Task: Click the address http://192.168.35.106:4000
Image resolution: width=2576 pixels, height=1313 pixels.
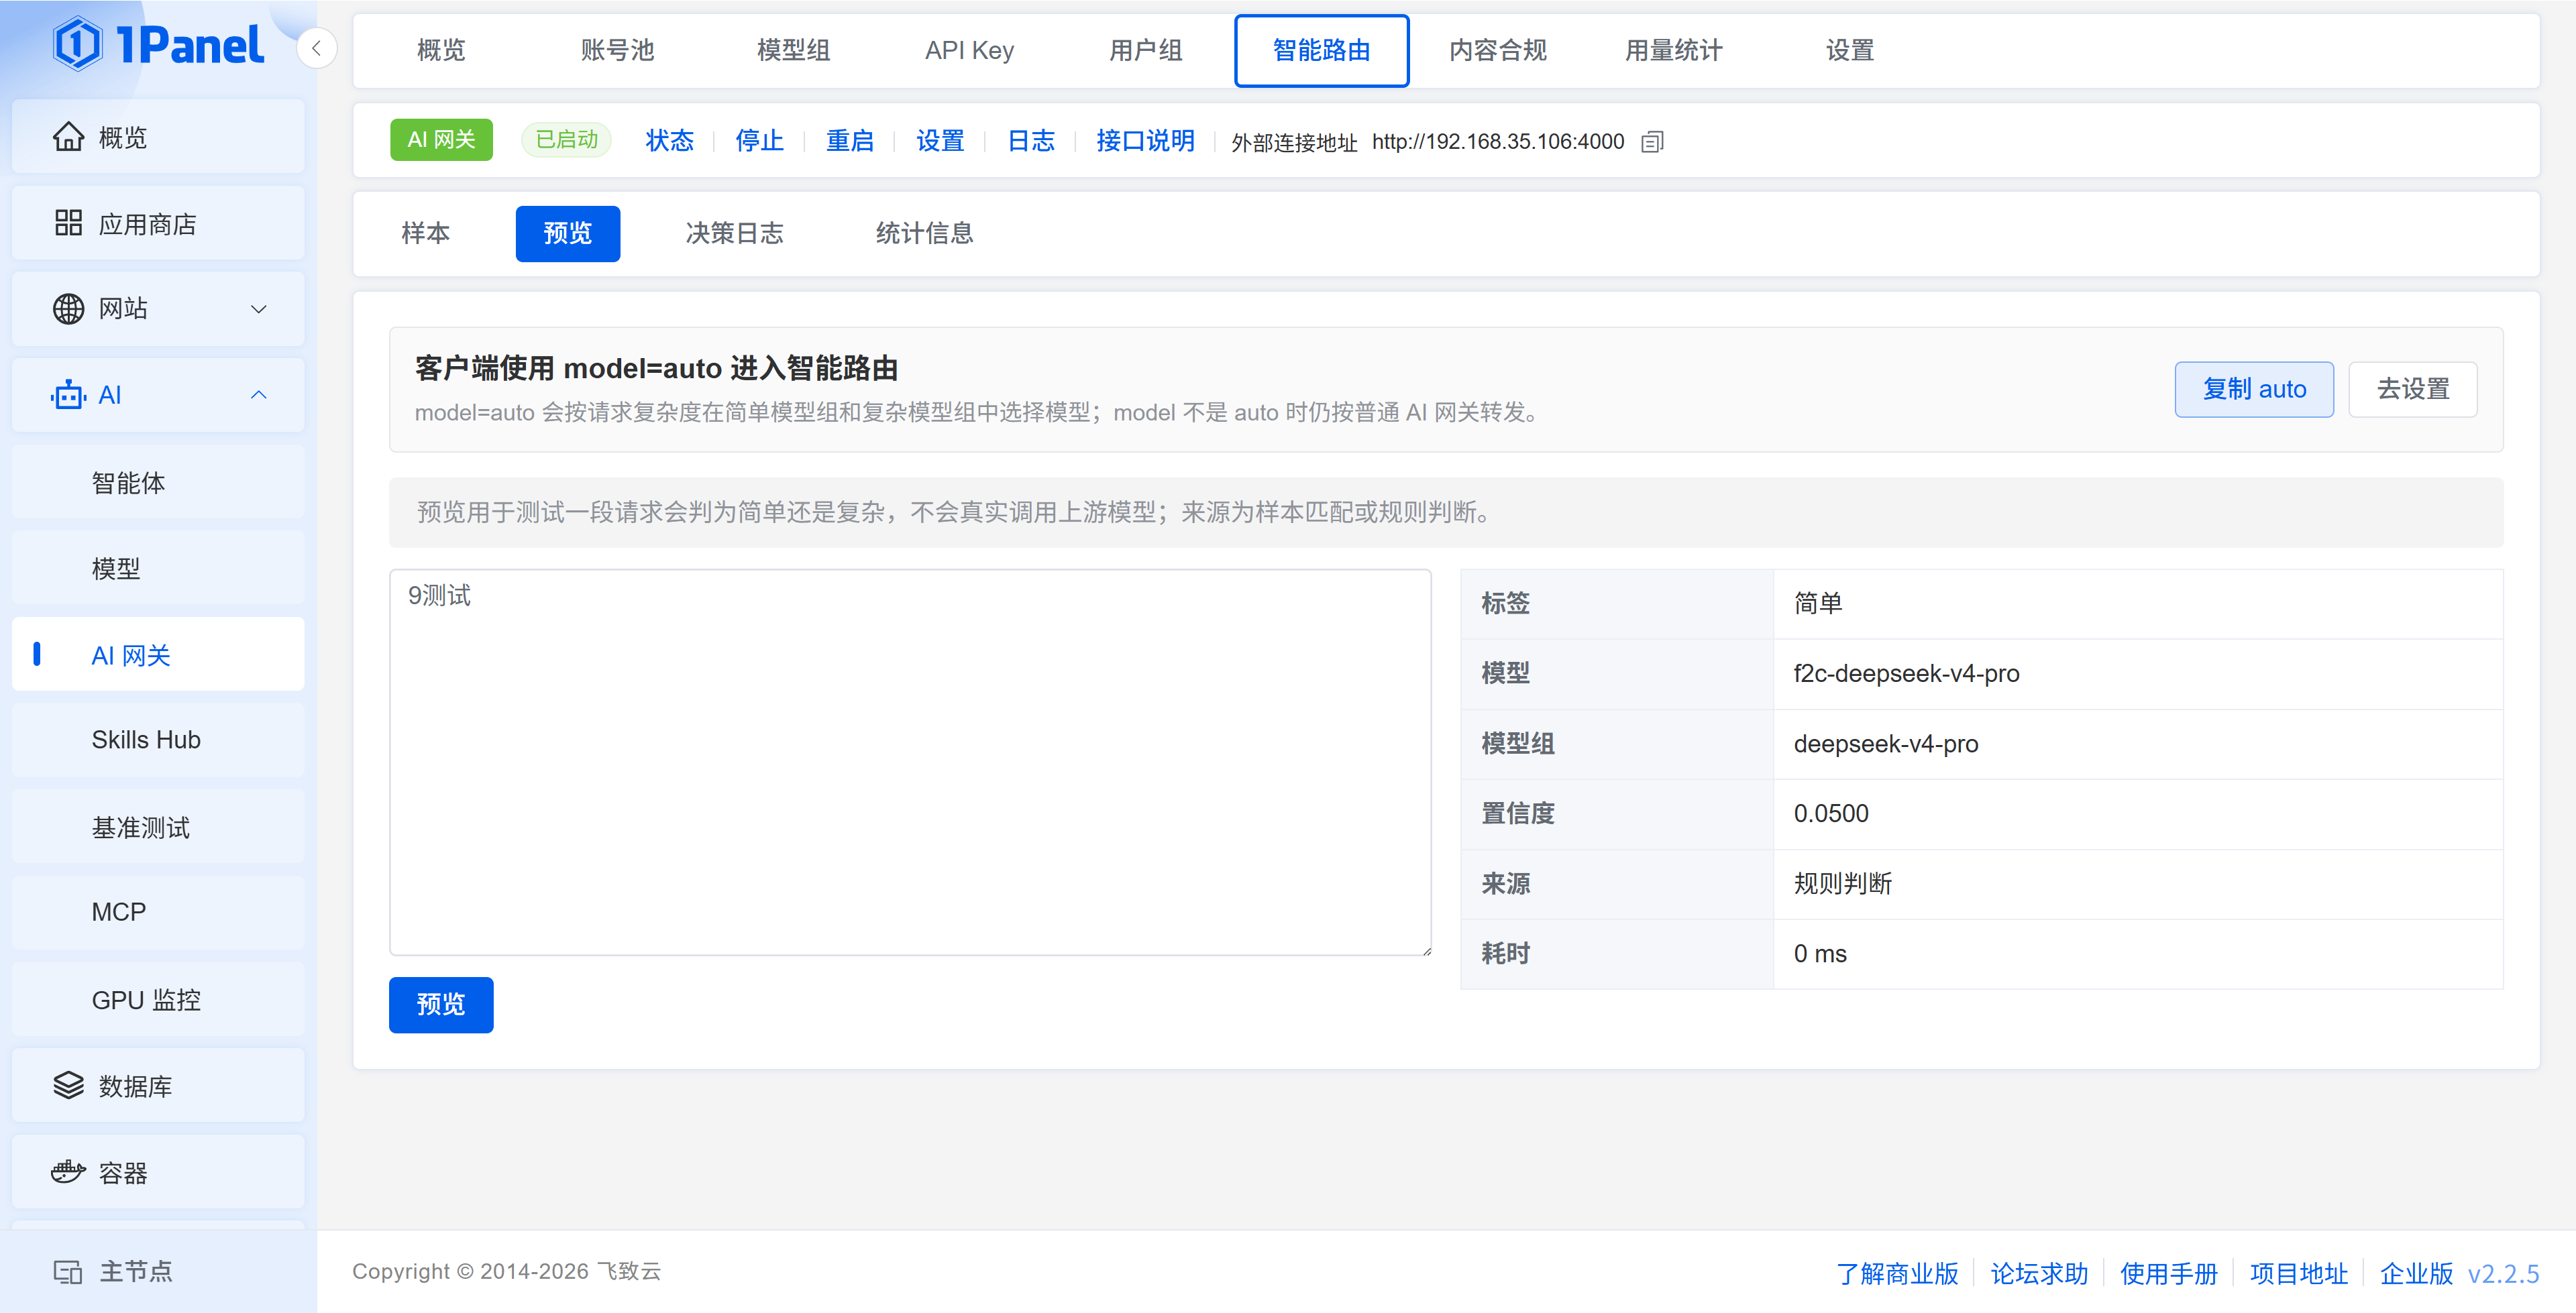Action: coord(1498,142)
